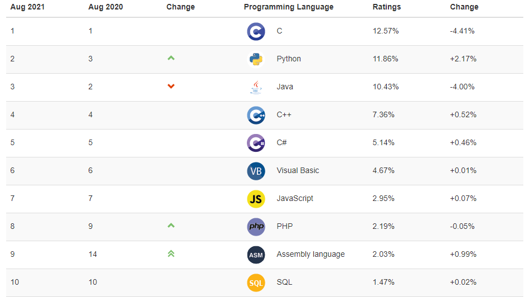Click the C language logo icon

tap(256, 31)
